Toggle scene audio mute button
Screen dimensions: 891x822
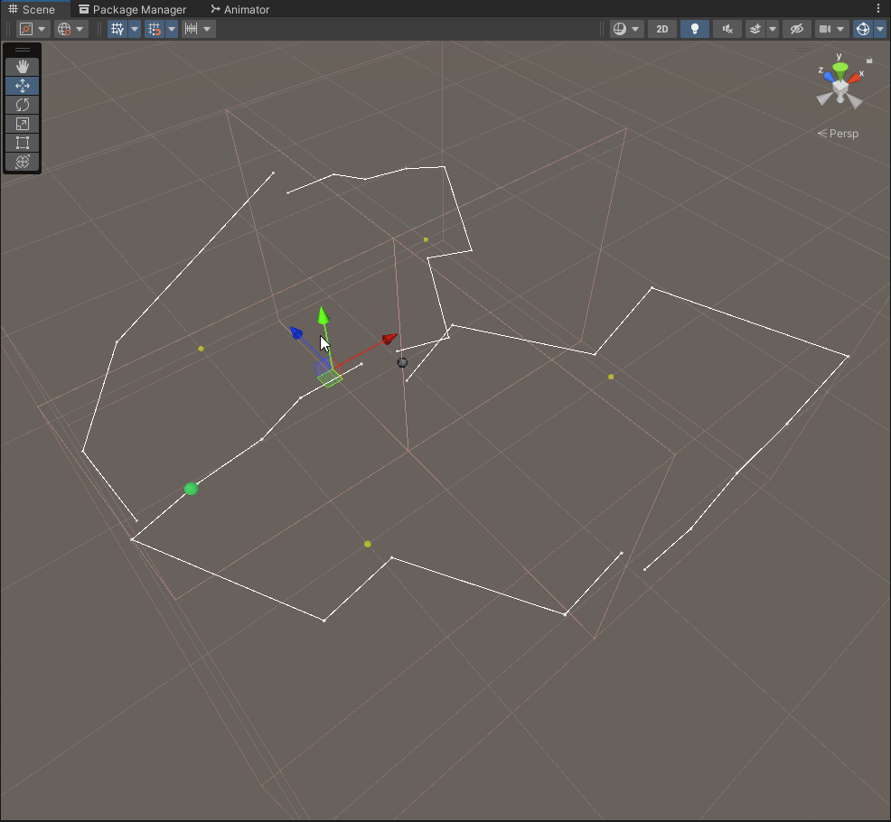[x=727, y=29]
